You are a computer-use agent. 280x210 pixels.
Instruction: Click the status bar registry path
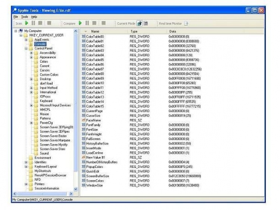[x=42, y=200]
